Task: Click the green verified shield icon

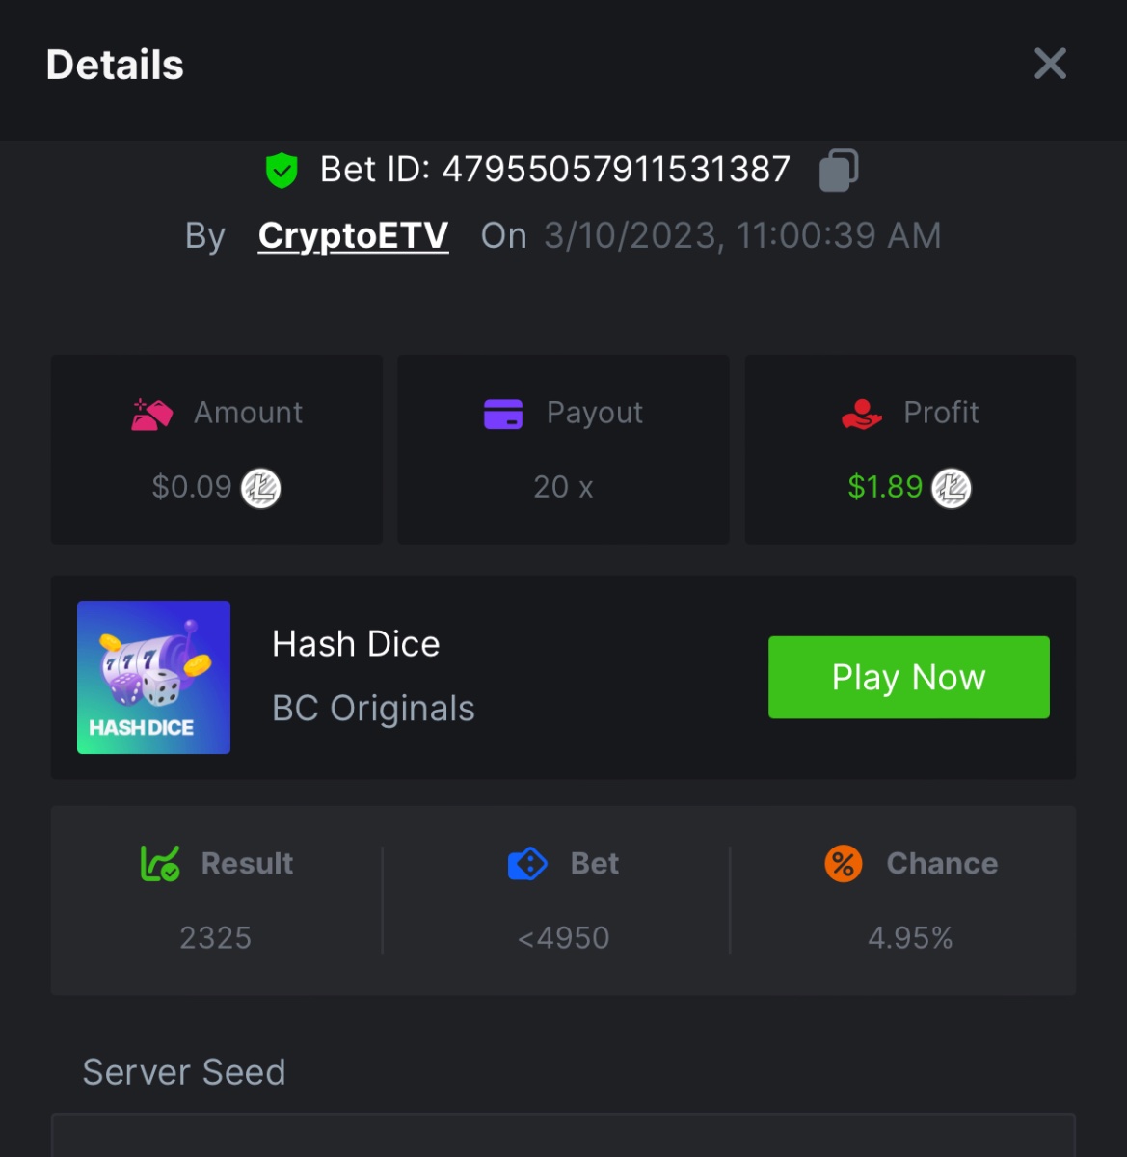Action: point(282,171)
